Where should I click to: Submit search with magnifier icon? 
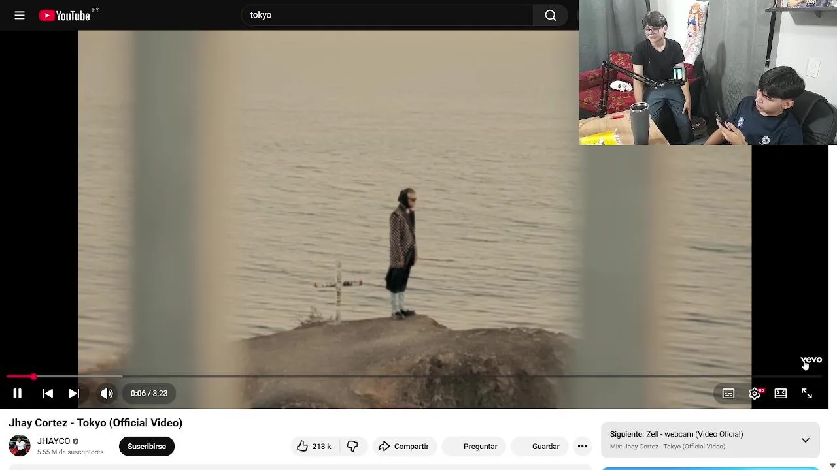click(551, 15)
